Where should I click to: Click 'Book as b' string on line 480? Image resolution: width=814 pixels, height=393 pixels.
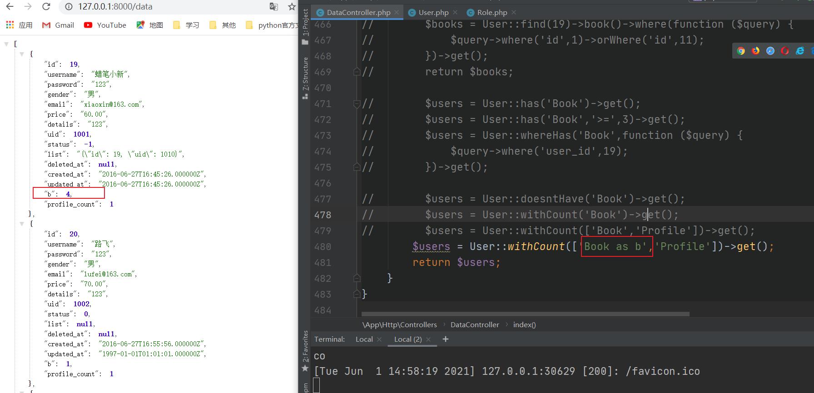click(616, 246)
